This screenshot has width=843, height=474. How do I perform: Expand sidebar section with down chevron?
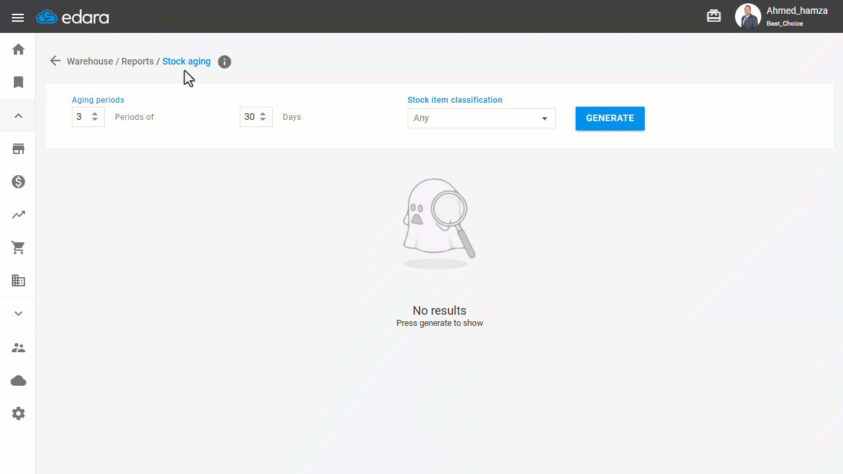(x=18, y=314)
